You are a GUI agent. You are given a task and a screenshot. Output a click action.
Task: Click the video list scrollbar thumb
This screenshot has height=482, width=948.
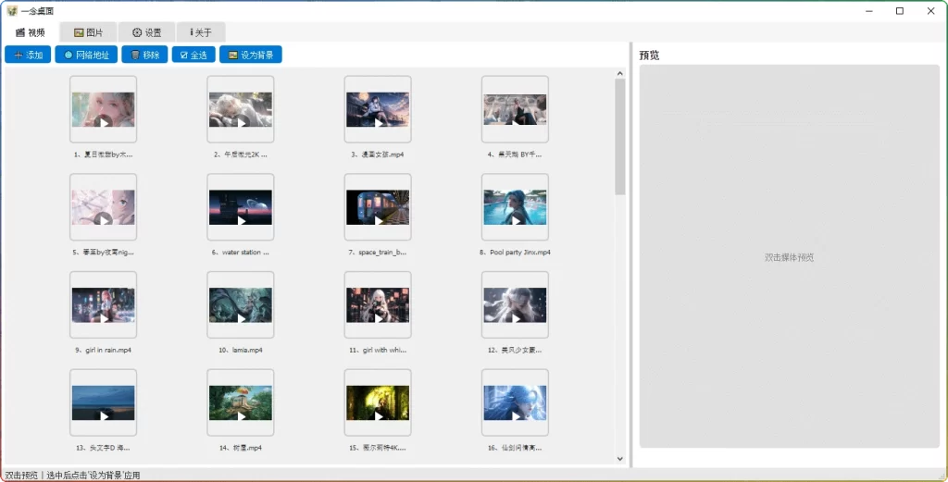pyautogui.click(x=619, y=137)
